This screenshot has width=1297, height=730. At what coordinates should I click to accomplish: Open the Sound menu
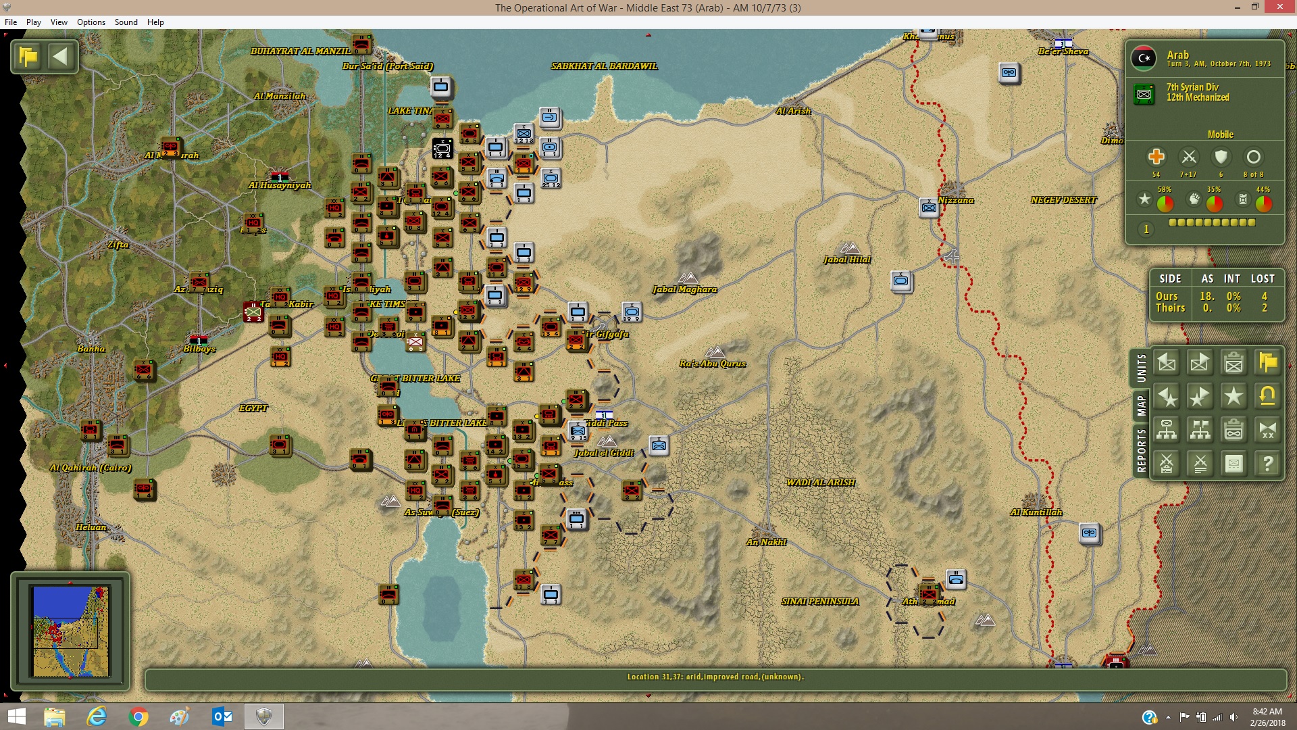coord(126,22)
